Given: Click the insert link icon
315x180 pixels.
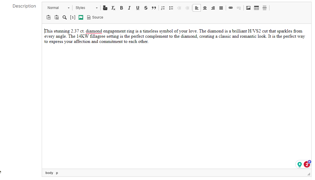Looking at the screenshot, I should coord(231,8).
